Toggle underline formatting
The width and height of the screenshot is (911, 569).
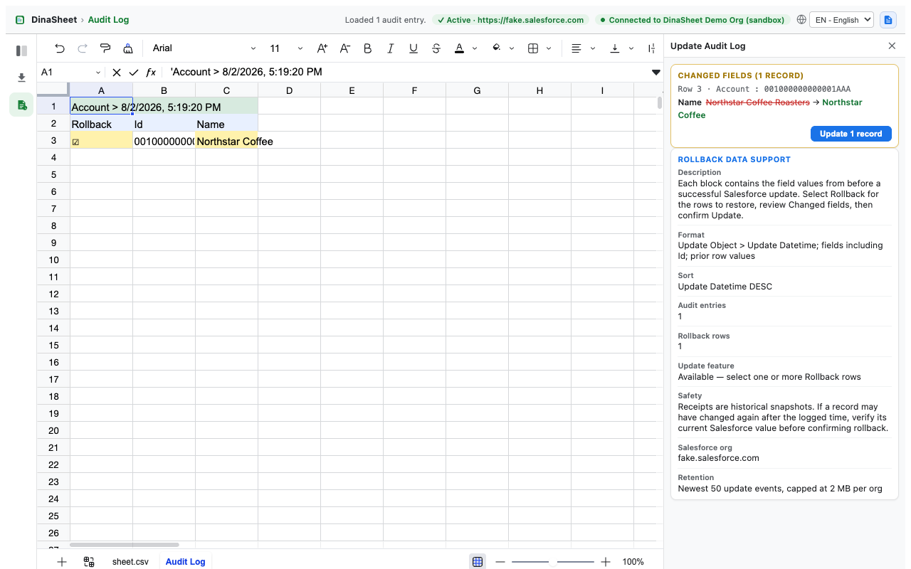(x=414, y=48)
